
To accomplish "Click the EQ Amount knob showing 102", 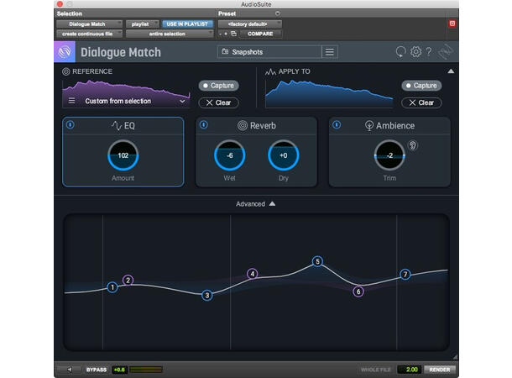I will (123, 155).
